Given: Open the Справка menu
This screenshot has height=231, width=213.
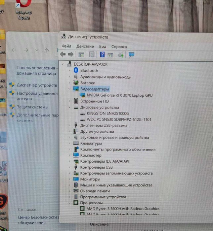Looking at the screenshot, I should pos(119,47).
